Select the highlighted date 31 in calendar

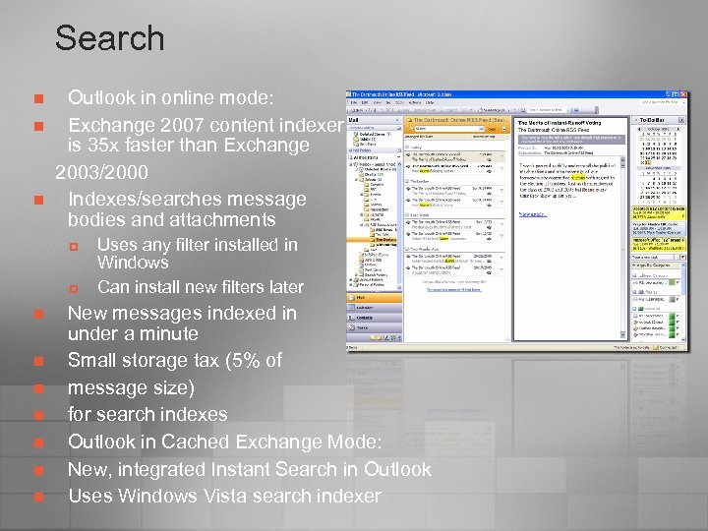pyautogui.click(x=649, y=162)
